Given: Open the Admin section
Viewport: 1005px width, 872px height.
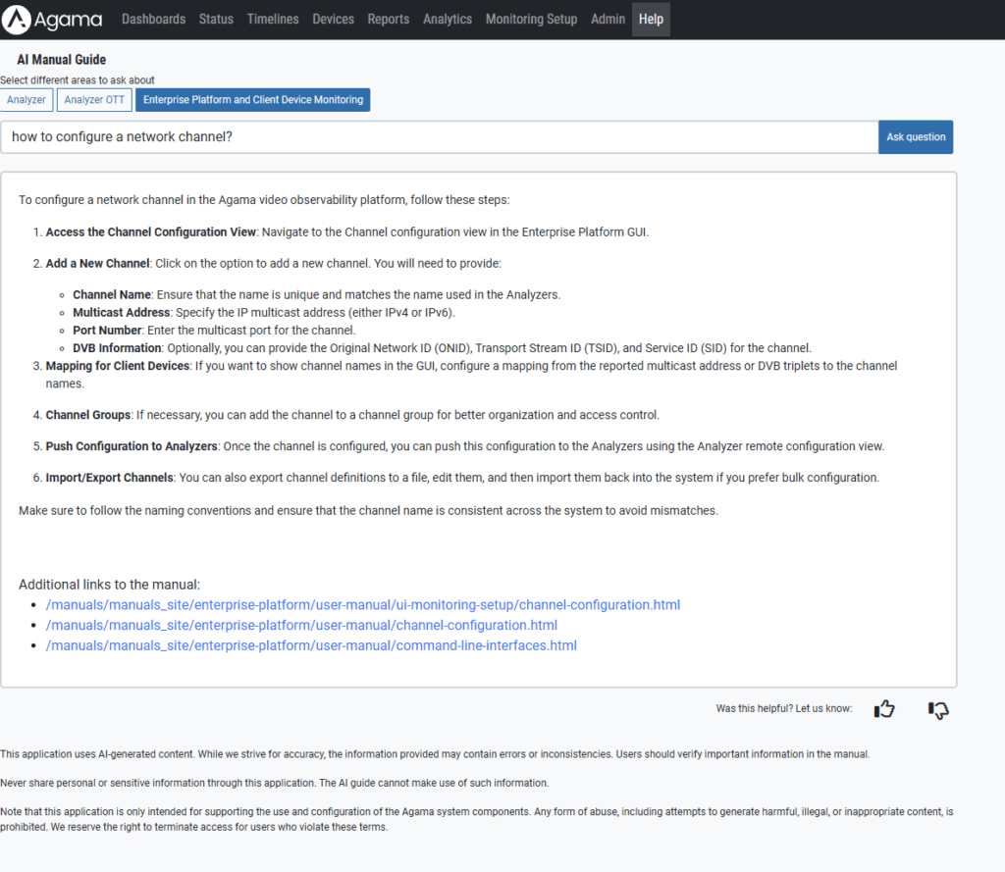Looking at the screenshot, I should [608, 19].
